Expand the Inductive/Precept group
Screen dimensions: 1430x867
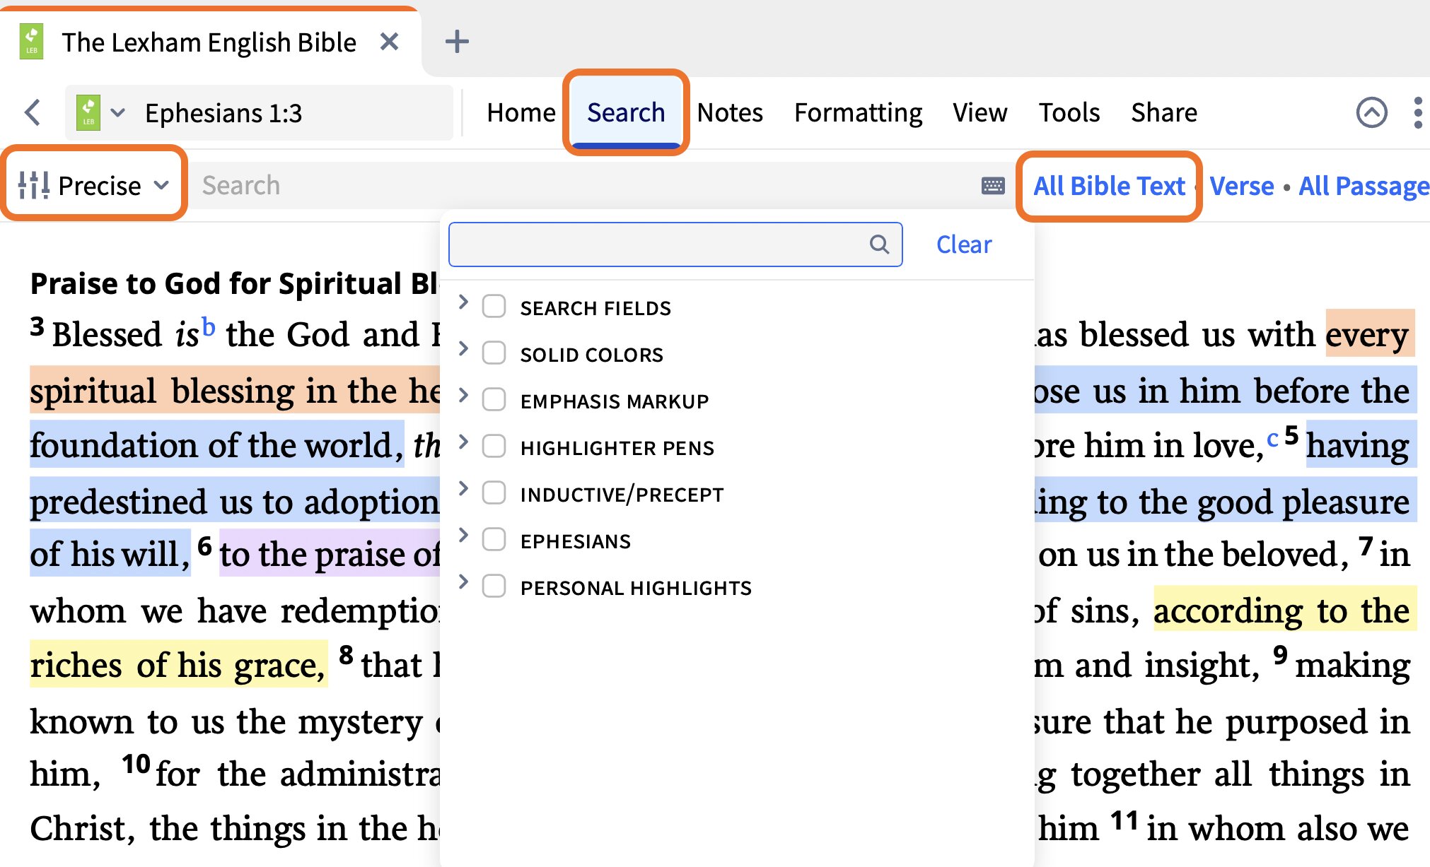coord(463,489)
